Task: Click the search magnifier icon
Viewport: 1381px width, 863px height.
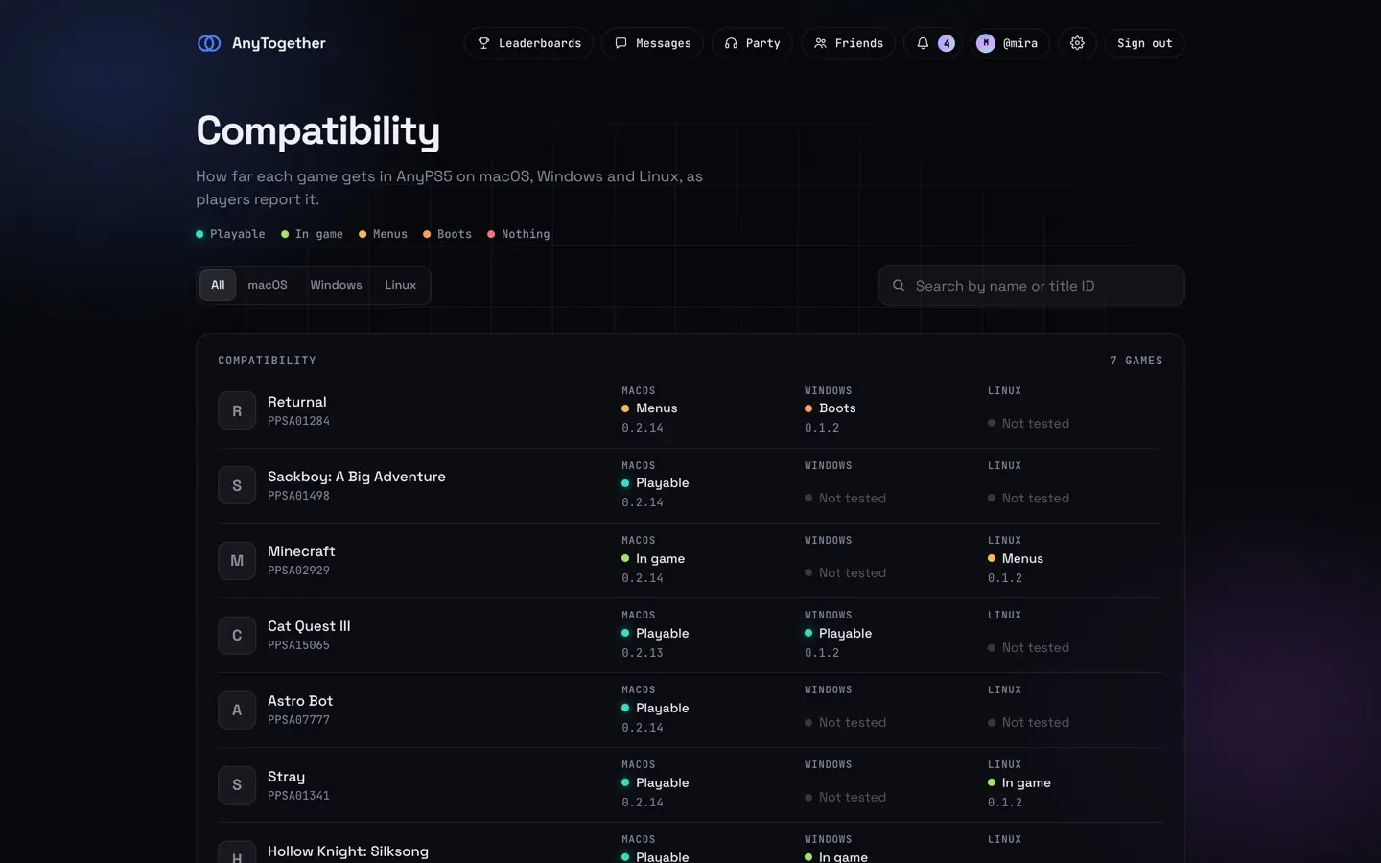Action: tap(899, 286)
